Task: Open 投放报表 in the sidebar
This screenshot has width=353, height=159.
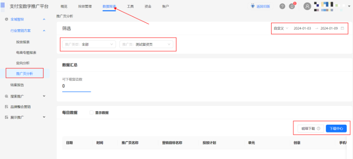Action: click(x=23, y=42)
